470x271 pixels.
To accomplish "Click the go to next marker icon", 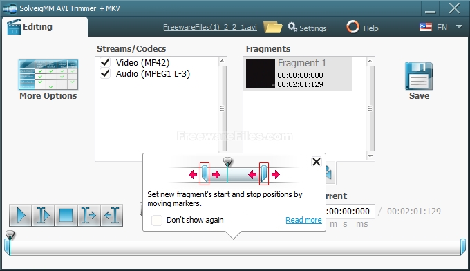I will point(88,215).
